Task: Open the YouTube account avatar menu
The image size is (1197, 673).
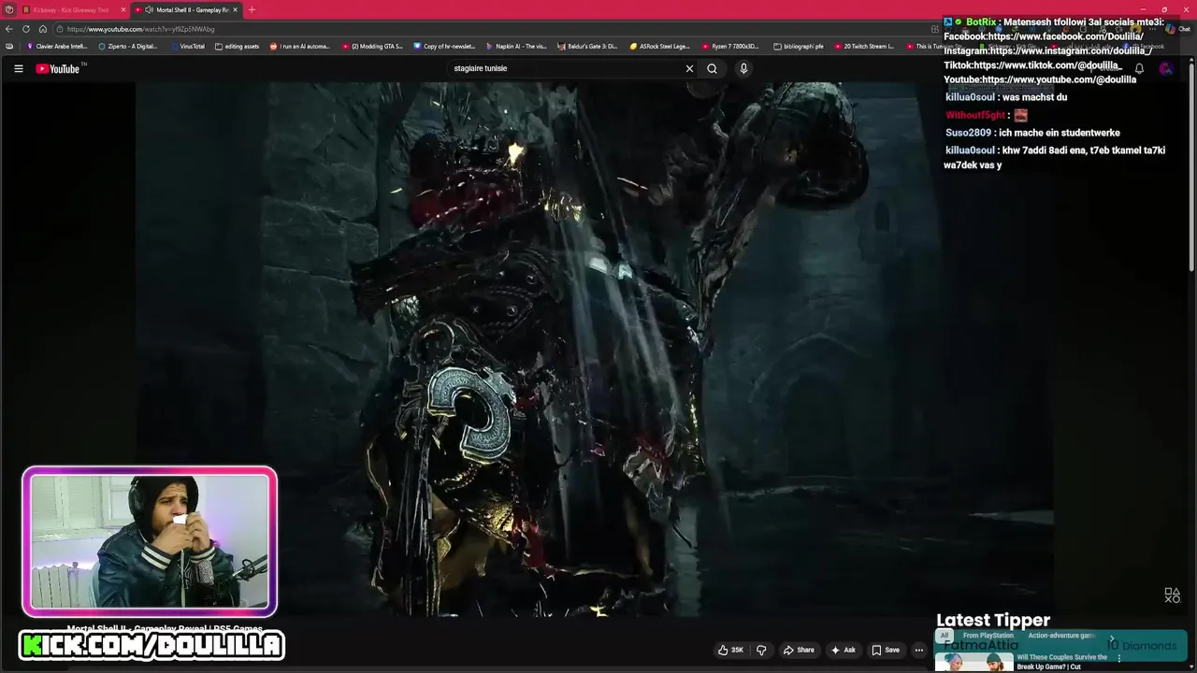Action: click(1166, 68)
